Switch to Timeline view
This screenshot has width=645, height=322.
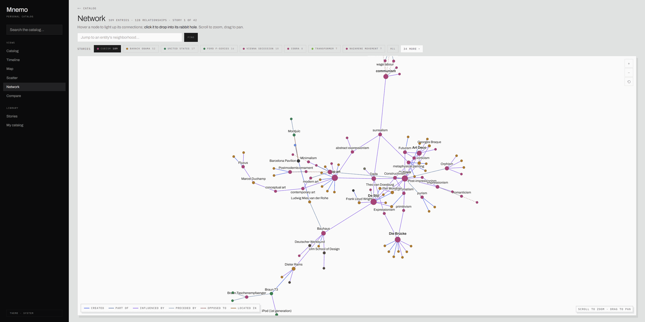[34, 60]
